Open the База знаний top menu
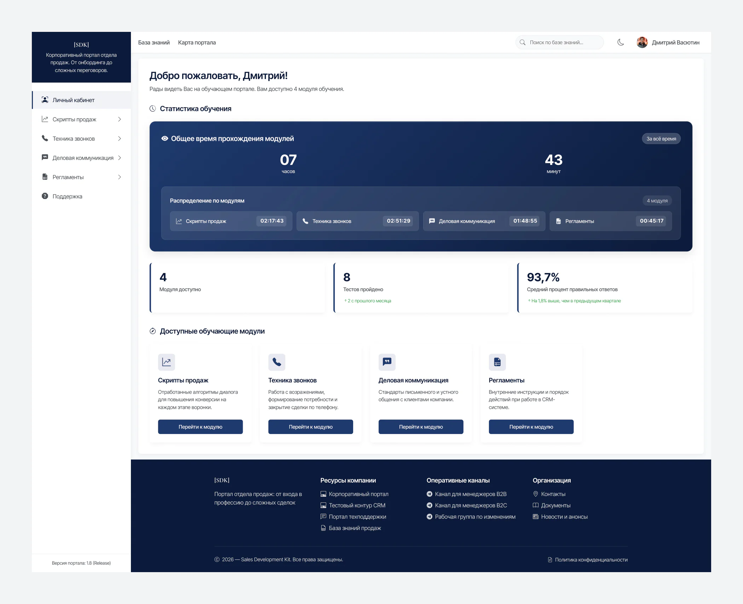Image resolution: width=743 pixels, height=604 pixels. click(x=154, y=42)
